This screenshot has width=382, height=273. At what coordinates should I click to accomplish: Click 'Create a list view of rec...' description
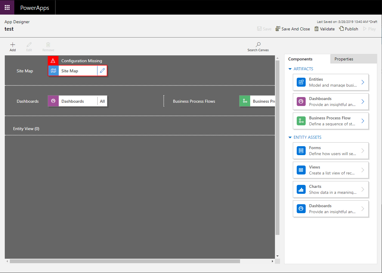coord(332,173)
